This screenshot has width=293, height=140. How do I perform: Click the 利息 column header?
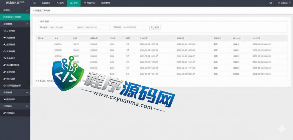75,38
